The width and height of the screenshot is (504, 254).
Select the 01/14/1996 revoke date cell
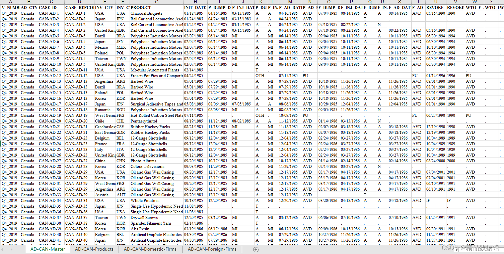coord(436,76)
